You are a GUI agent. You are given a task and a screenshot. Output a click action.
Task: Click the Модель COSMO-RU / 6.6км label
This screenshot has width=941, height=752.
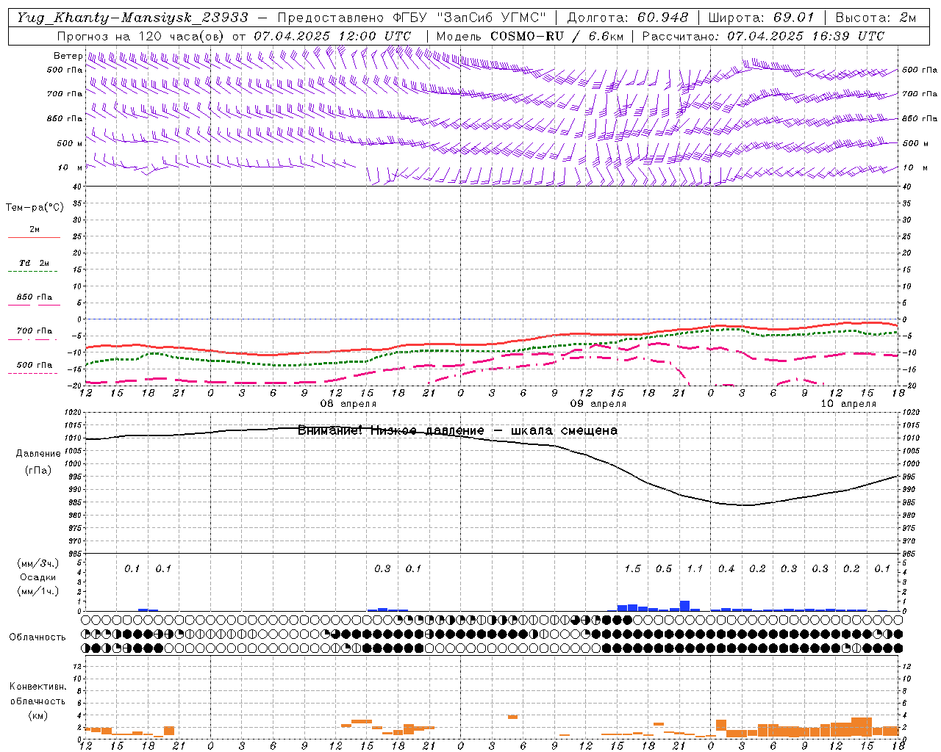(x=529, y=36)
